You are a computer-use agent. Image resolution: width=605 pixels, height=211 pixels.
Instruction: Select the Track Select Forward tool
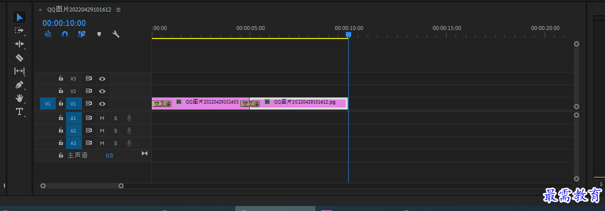click(19, 30)
